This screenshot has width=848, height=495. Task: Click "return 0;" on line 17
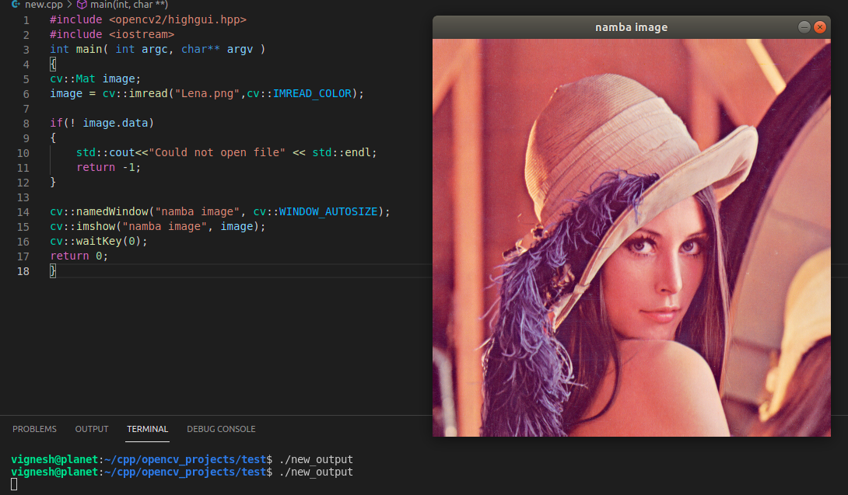point(79,256)
